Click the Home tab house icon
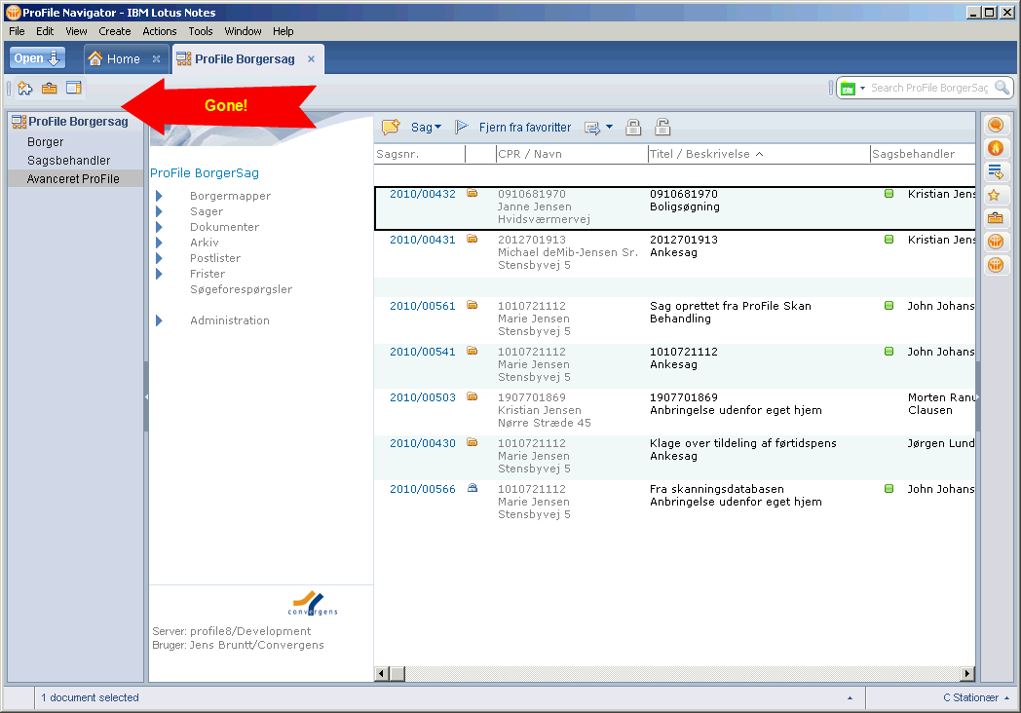Viewport: 1021px width, 713px height. click(x=95, y=58)
